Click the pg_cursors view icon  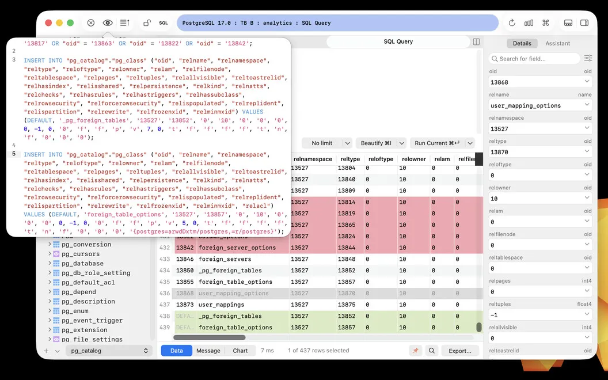point(56,253)
